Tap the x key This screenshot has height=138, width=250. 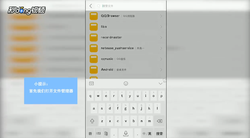(110, 121)
